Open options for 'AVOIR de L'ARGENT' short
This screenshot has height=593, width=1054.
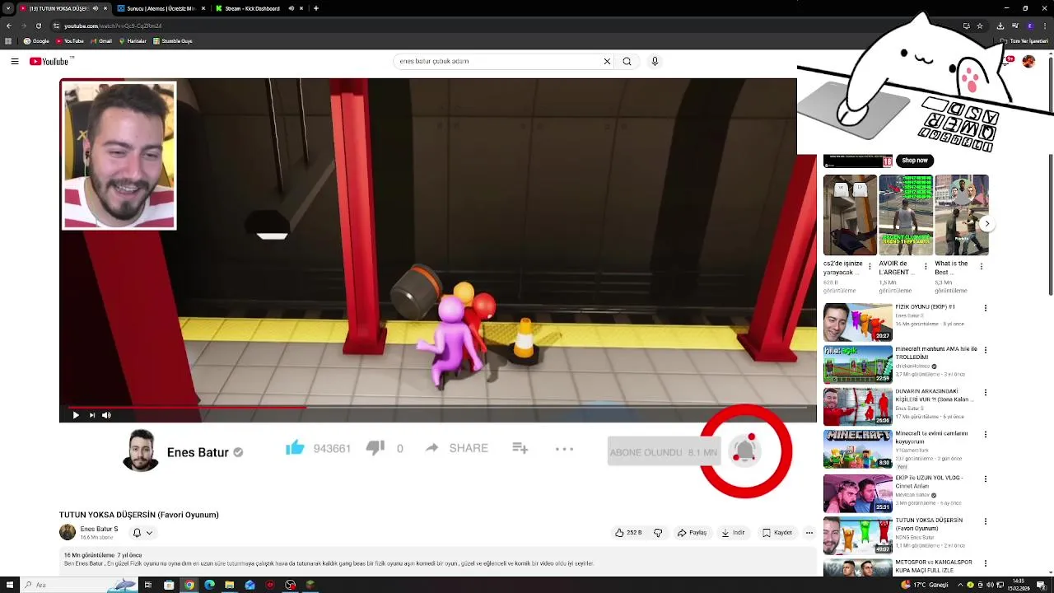[x=926, y=268]
